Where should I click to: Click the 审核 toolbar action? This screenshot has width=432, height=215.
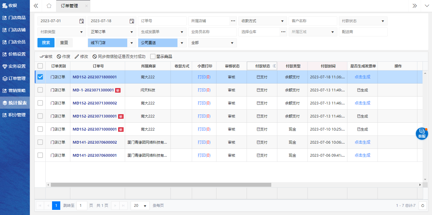46,56
